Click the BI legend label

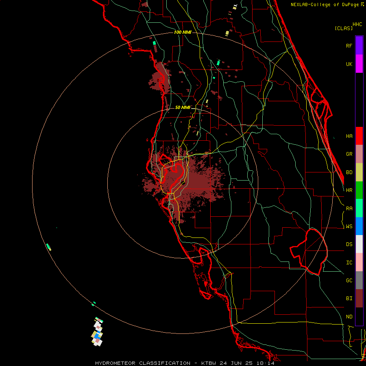(x=349, y=298)
